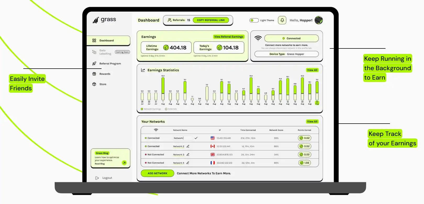
Task: Edit Network 2 name pencil
Action: pos(188,146)
